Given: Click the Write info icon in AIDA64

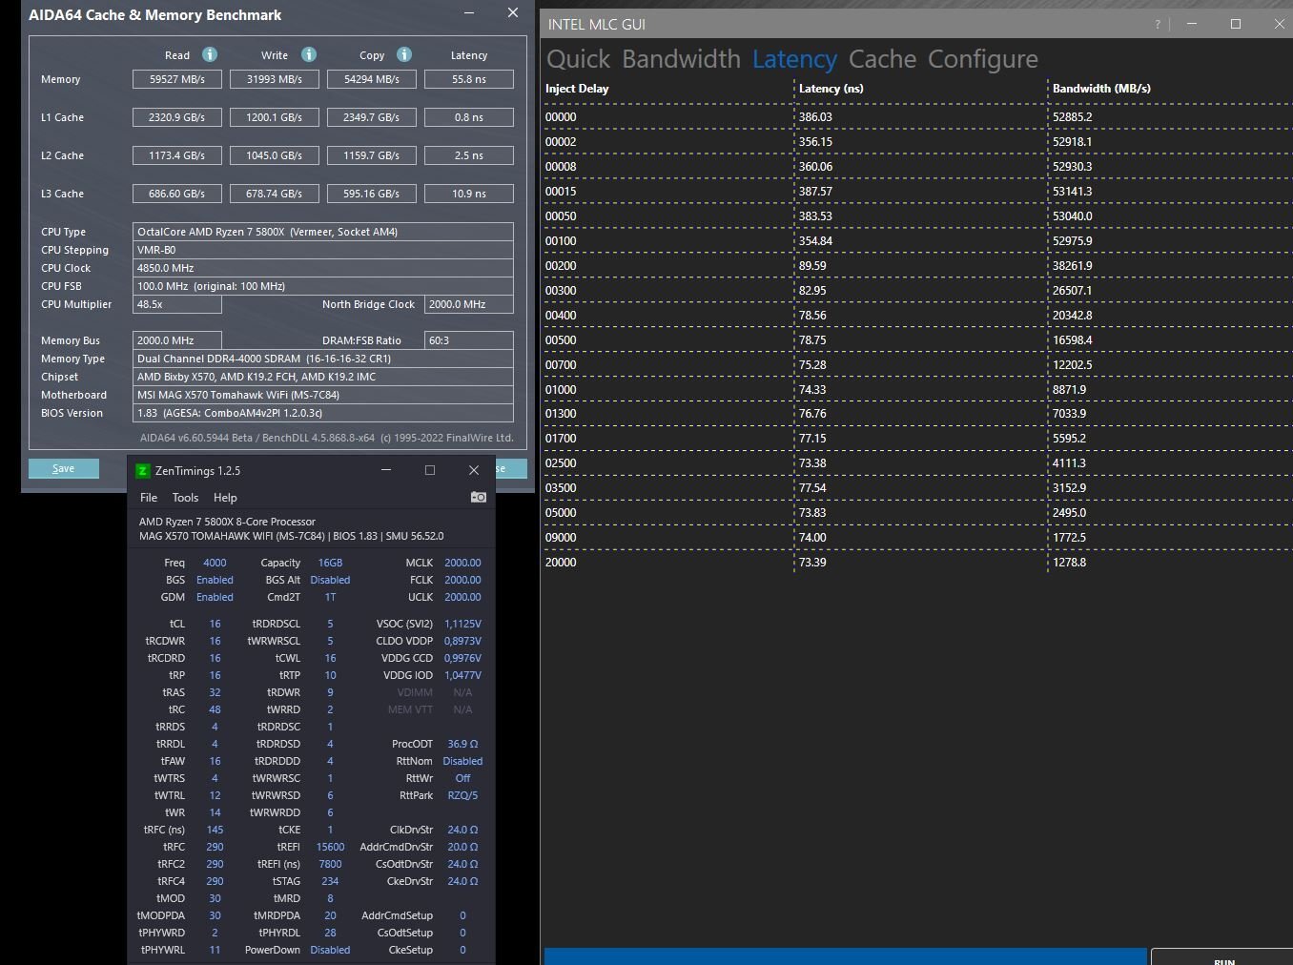Looking at the screenshot, I should (x=309, y=54).
